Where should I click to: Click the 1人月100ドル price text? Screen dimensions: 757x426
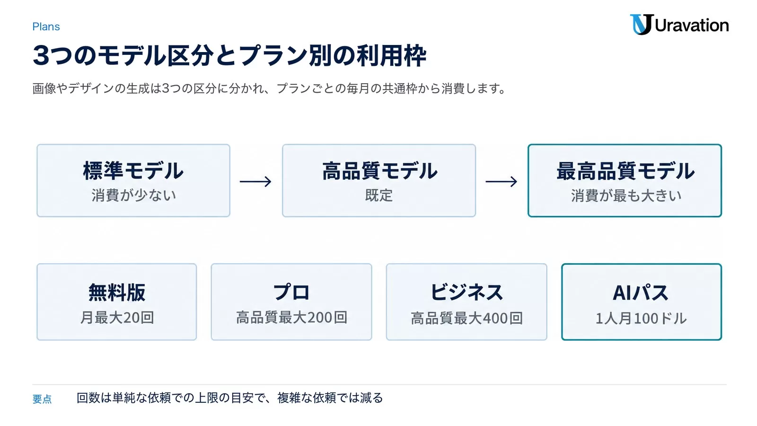pyautogui.click(x=641, y=318)
